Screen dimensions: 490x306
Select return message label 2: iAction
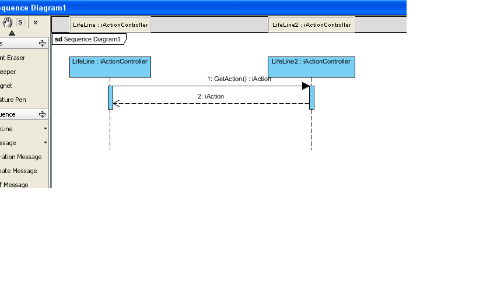(x=211, y=96)
